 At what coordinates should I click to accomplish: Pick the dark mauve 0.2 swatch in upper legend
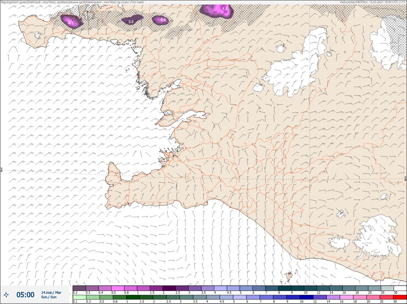(79, 288)
